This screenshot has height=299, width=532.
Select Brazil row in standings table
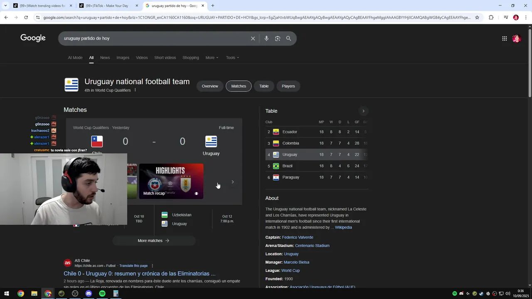(317, 166)
